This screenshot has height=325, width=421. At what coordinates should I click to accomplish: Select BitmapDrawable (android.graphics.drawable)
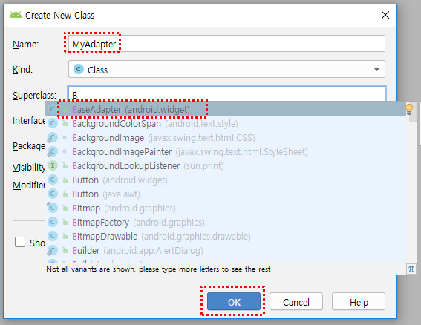[226, 237]
